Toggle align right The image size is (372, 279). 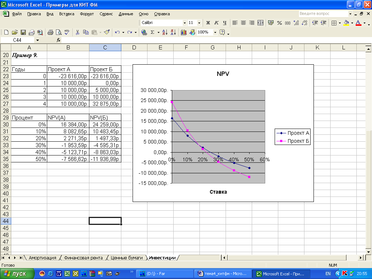coord(252,23)
